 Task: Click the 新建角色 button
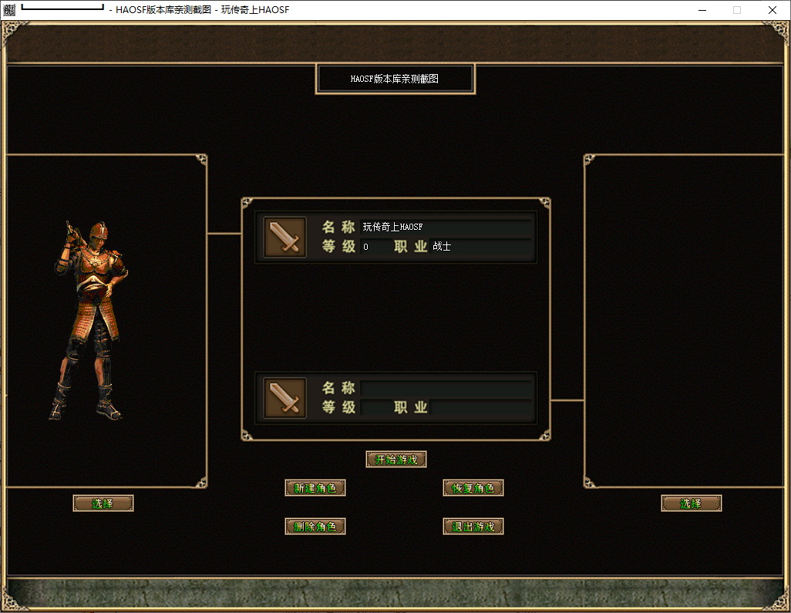click(315, 488)
